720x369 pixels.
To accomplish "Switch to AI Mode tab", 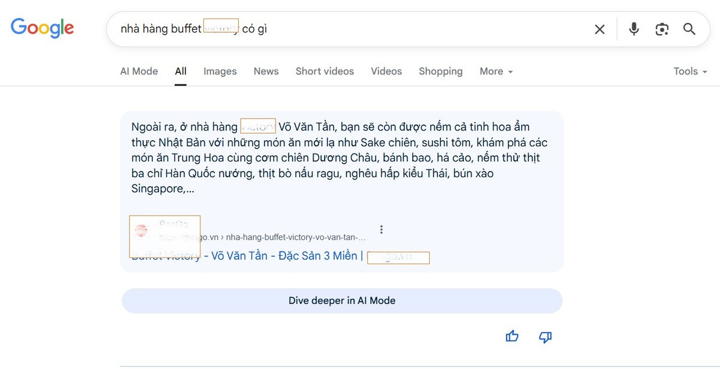I will pyautogui.click(x=139, y=71).
